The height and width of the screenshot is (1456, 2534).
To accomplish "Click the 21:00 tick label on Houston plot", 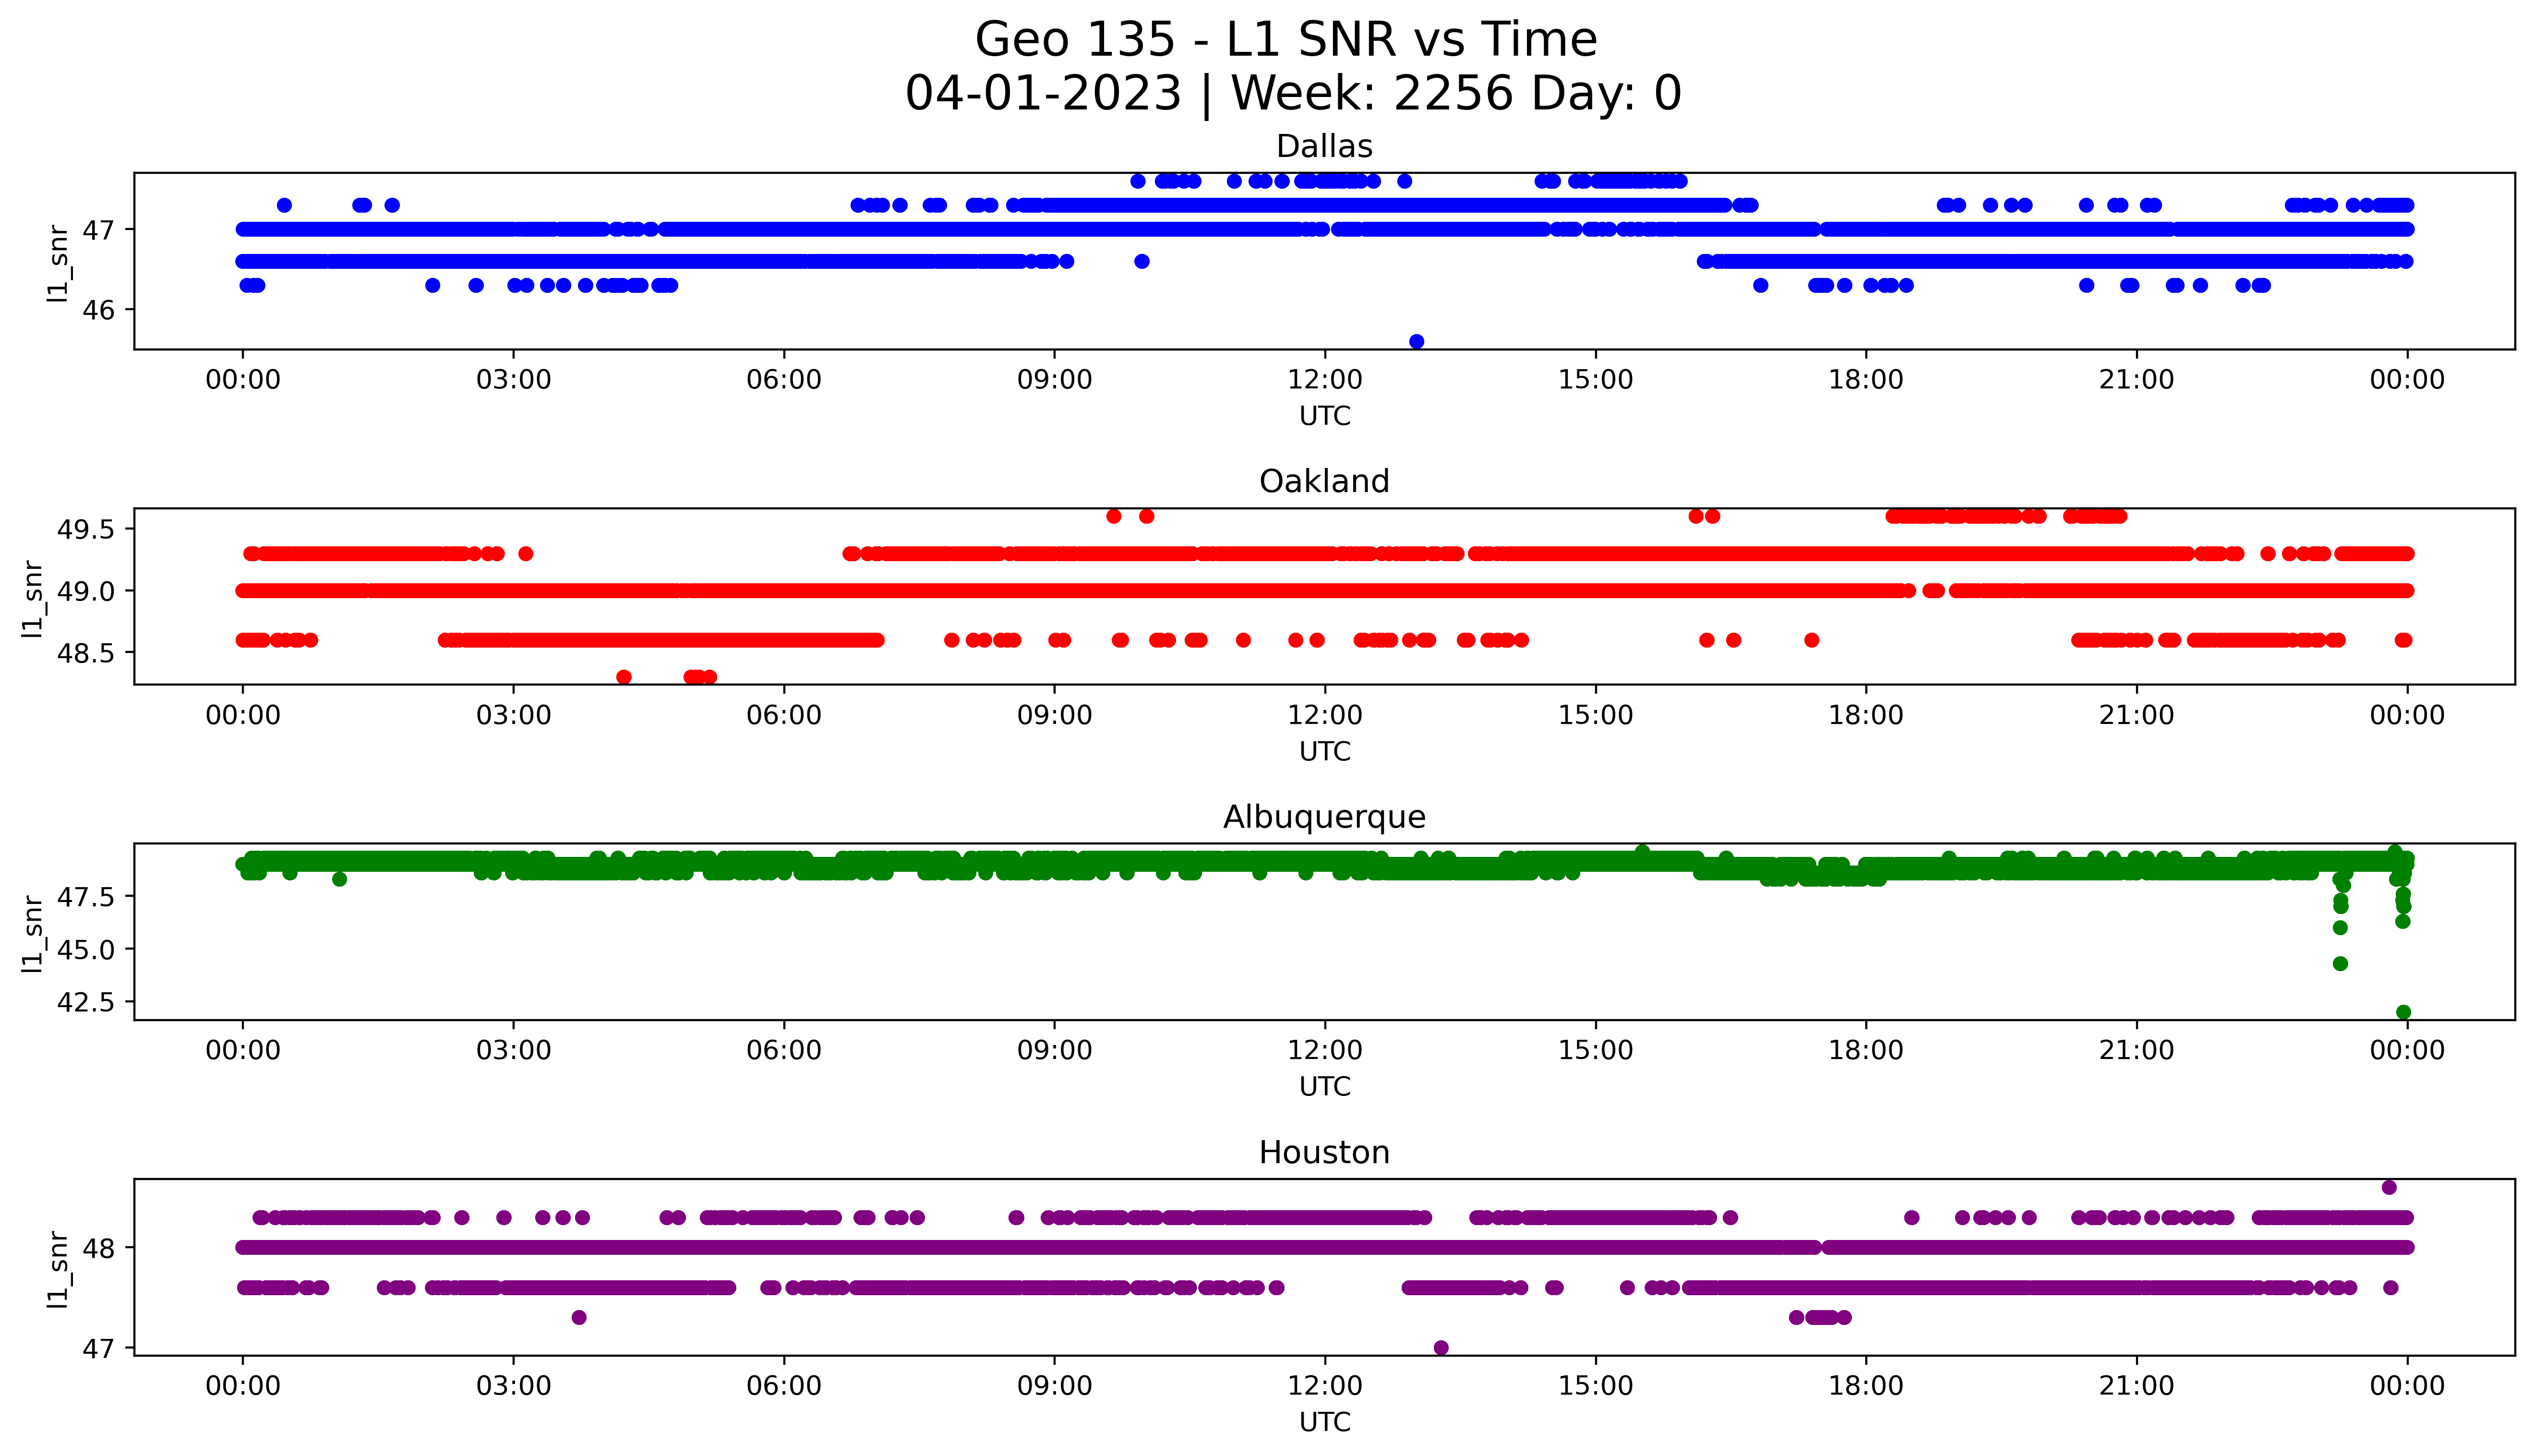I will point(2137,1386).
